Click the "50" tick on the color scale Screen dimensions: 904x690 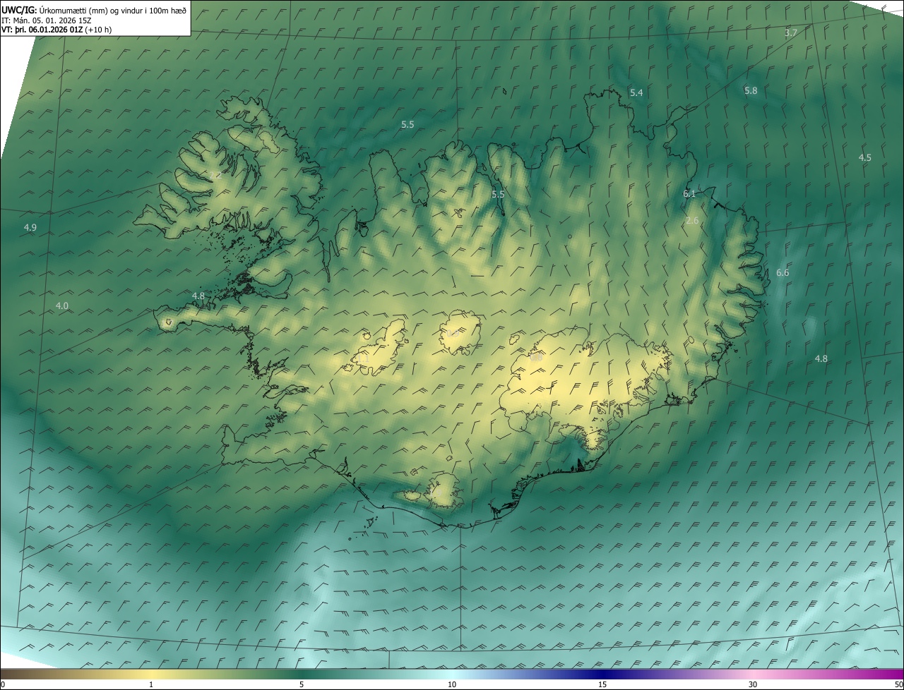tap(898, 684)
